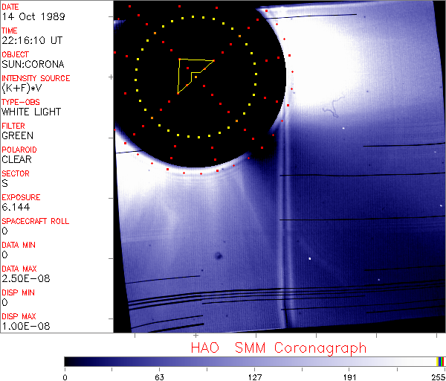
Task: Click the colorbar tick labeled 63
Action: point(159,377)
